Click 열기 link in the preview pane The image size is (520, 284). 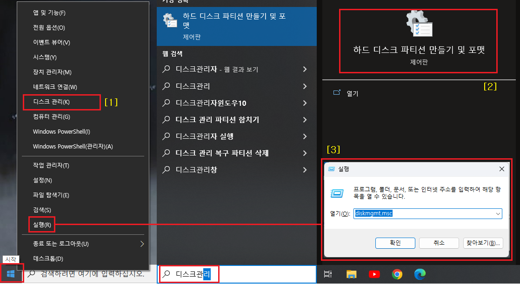tap(353, 94)
